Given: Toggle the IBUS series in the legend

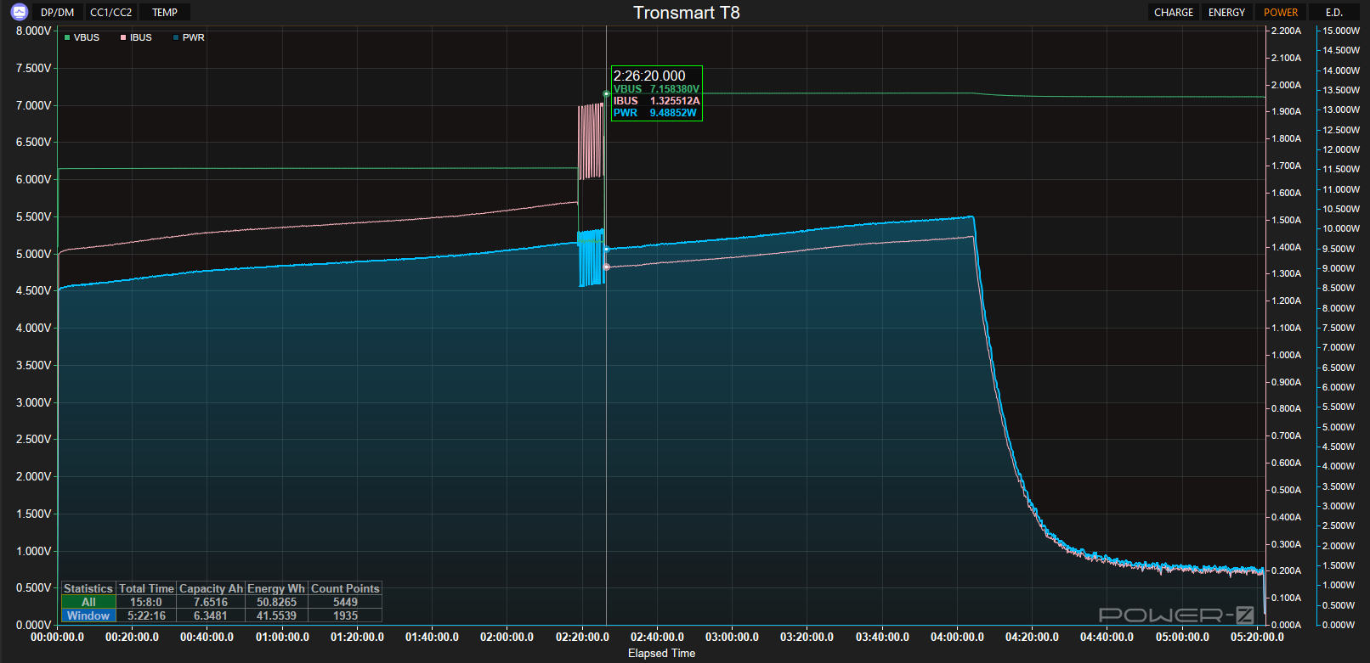Looking at the screenshot, I should (x=136, y=37).
